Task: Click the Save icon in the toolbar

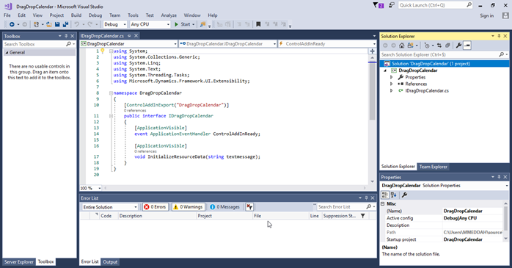Action: pyautogui.click(x=57, y=24)
